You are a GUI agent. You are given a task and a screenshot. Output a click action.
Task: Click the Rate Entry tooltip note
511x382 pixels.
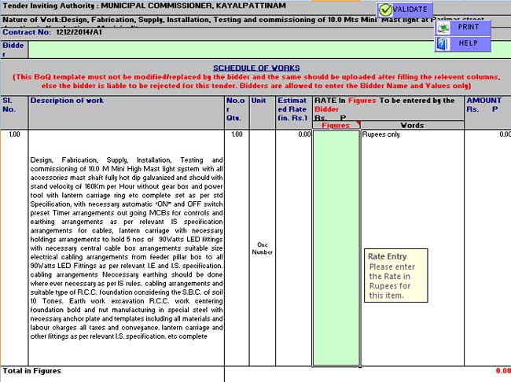395,276
